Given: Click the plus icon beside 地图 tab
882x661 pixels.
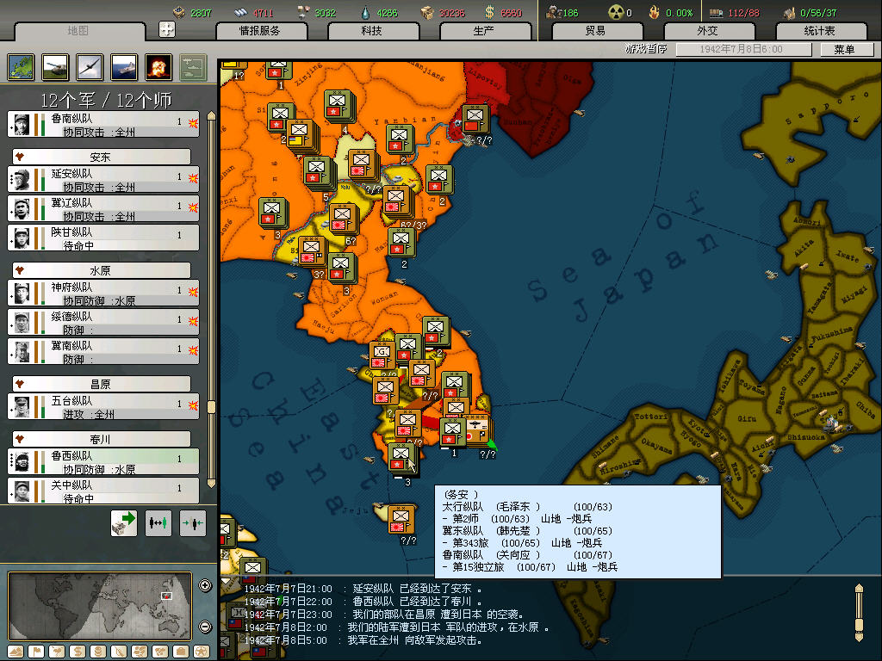Looking at the screenshot, I should 167,29.
